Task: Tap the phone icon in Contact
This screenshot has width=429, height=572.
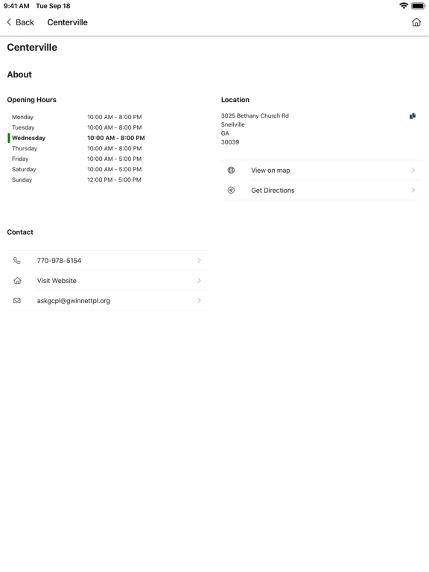Action: (x=17, y=261)
